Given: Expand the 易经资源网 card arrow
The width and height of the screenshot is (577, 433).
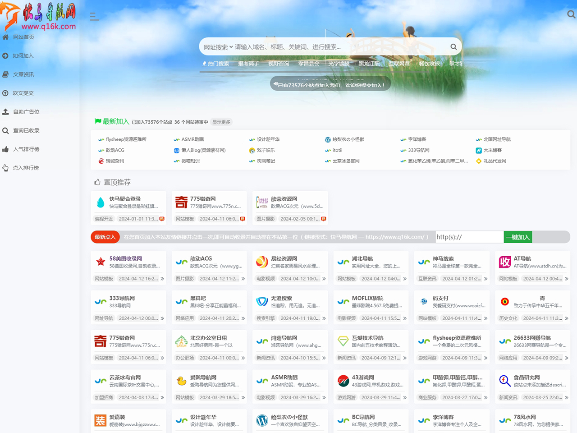Looking at the screenshot, I should (x=324, y=279).
